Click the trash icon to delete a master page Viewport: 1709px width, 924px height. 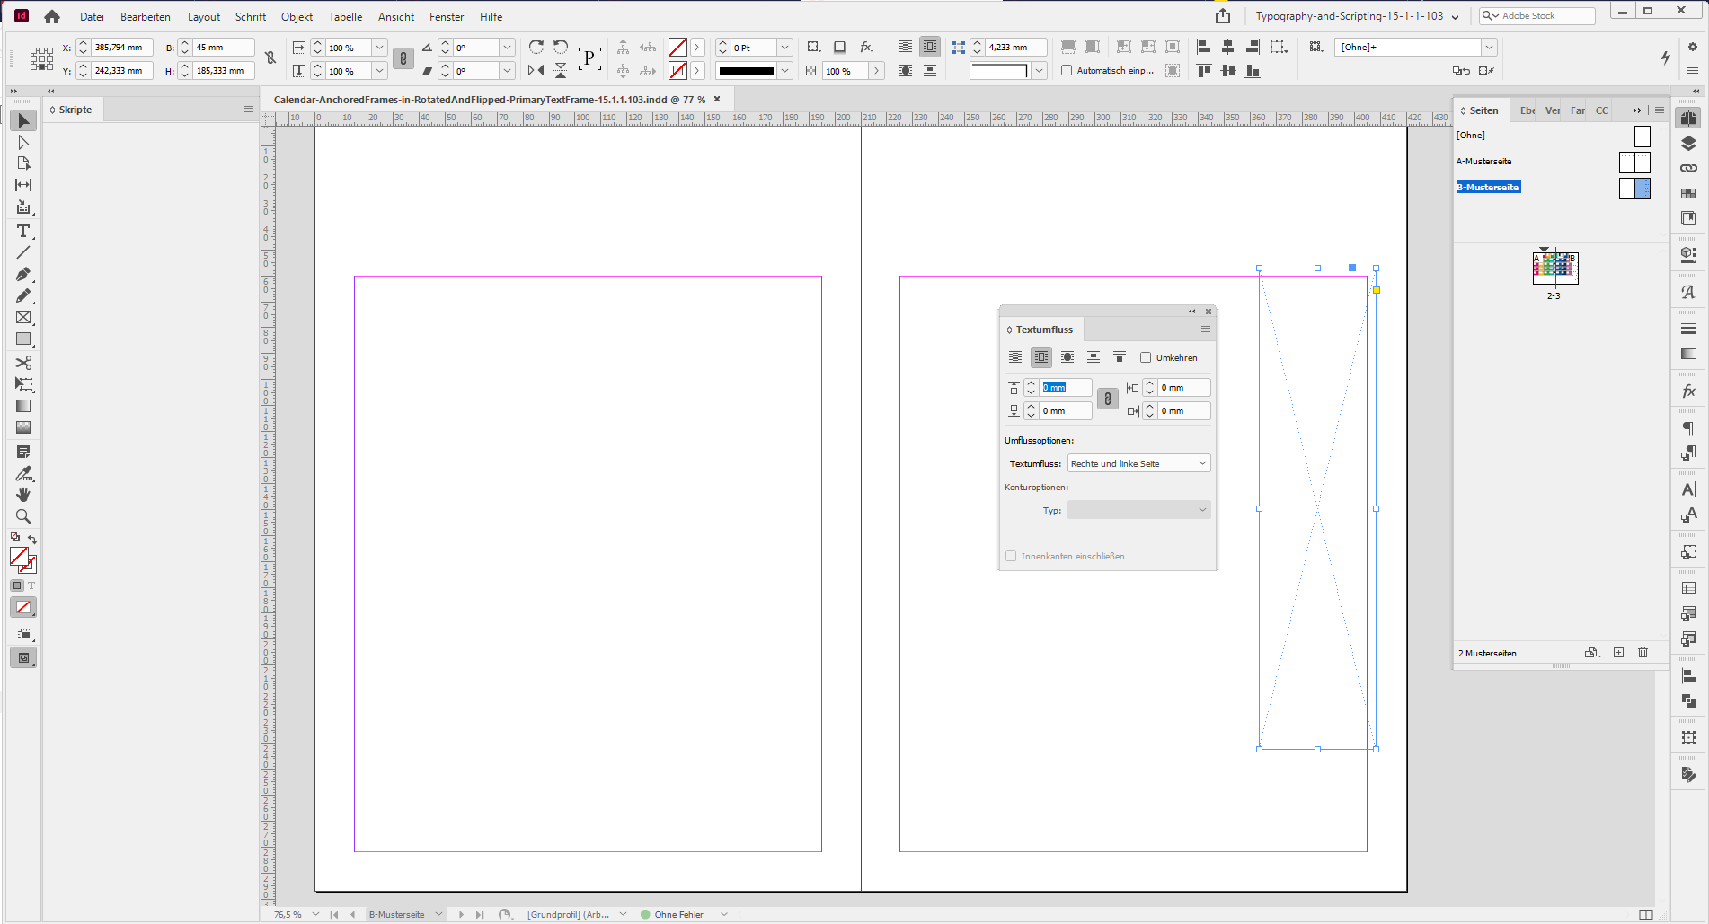(1643, 653)
